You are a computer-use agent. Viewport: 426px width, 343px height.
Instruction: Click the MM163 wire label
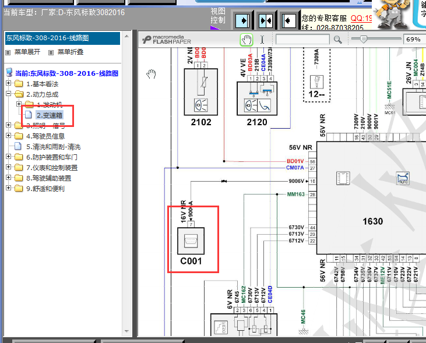point(296,194)
